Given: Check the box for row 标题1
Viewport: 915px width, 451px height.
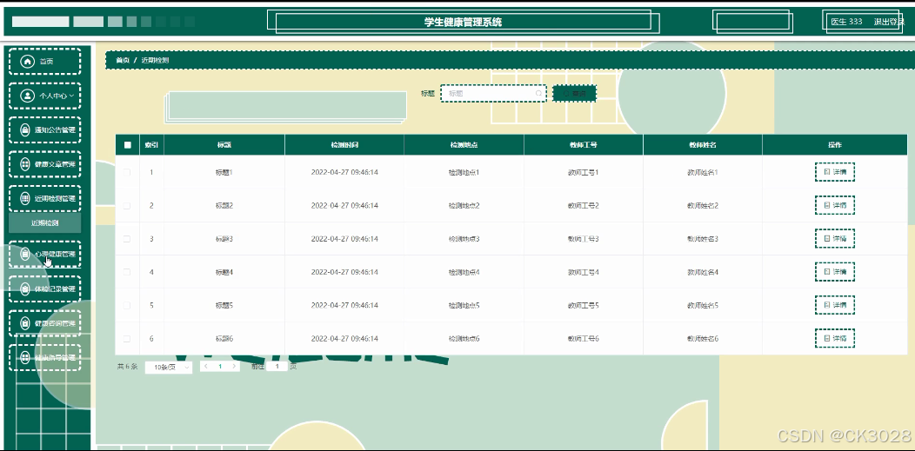Looking at the screenshot, I should (127, 172).
